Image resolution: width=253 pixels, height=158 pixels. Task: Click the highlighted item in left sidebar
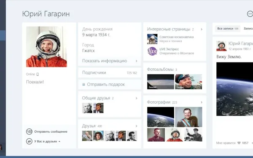coord(3,35)
